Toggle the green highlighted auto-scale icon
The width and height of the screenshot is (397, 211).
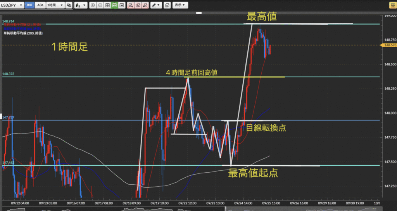114,5
